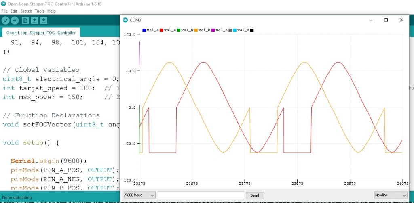Click the 'Serial.begin(9600);' code line

click(49, 161)
